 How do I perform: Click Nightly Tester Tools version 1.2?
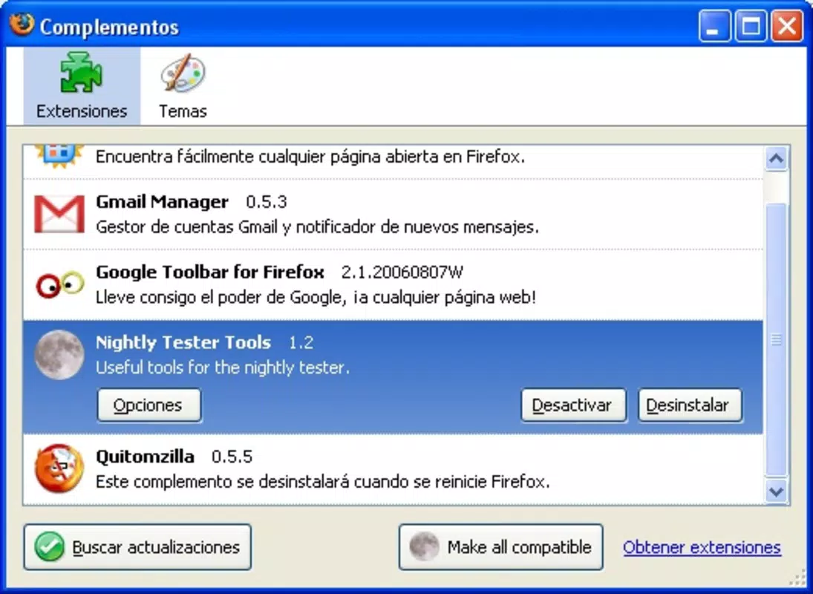coord(301,342)
